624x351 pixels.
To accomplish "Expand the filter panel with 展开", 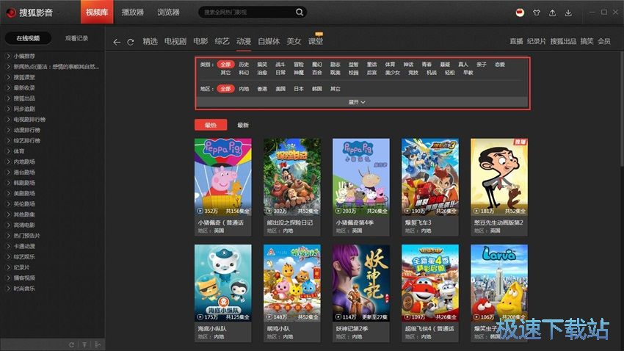I will tap(357, 102).
